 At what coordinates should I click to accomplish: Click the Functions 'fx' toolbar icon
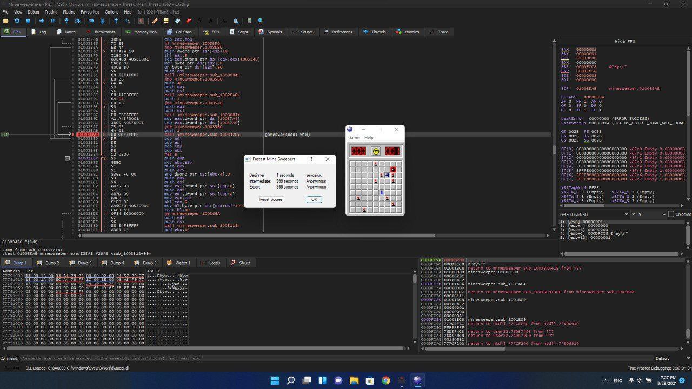coord(201,21)
